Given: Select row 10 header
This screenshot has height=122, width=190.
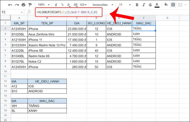Looking at the screenshot, I should pyautogui.click(x=5, y=71).
